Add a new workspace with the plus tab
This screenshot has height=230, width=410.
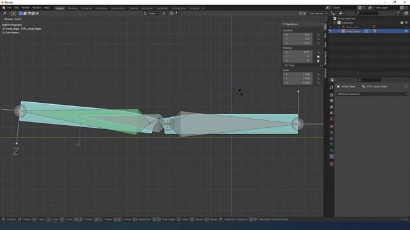(204, 8)
